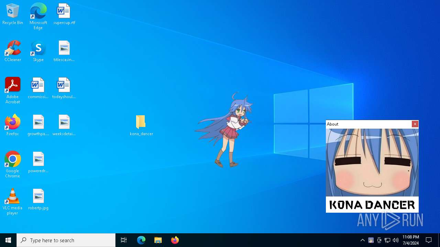Open File Explorer from the taskbar
440x247 pixels.
(158, 240)
